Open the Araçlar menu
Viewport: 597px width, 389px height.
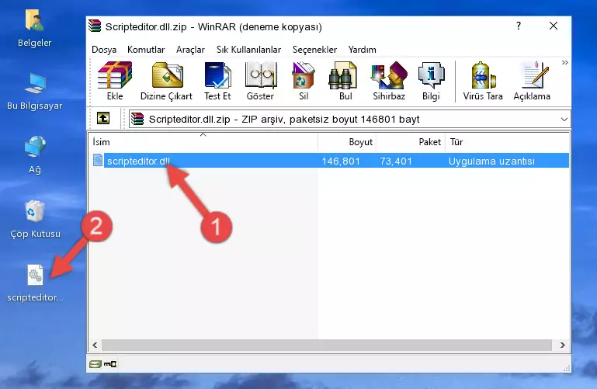coord(190,50)
